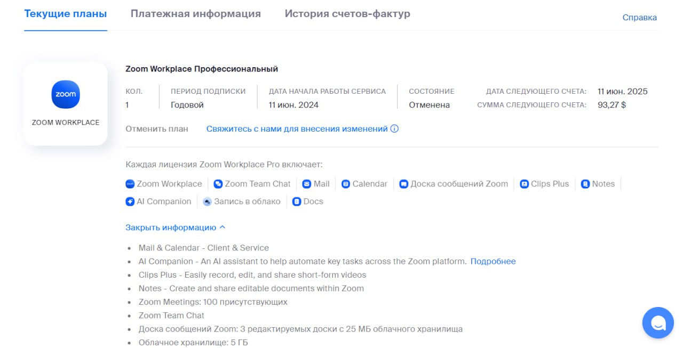
Task: Click the Zoom Team Chat icon
Action: click(218, 184)
